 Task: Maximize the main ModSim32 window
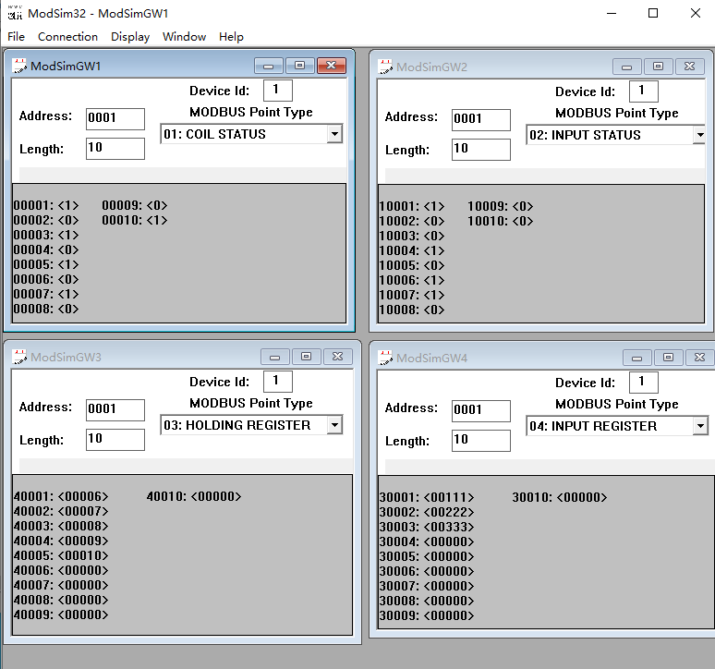pos(653,13)
